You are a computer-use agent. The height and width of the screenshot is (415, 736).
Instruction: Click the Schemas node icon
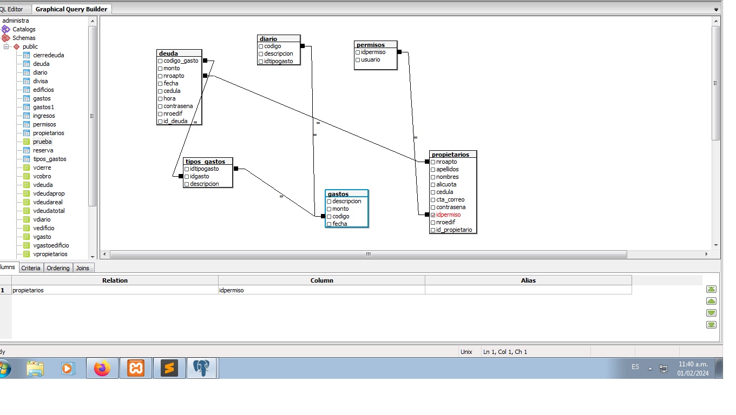[x=6, y=38]
